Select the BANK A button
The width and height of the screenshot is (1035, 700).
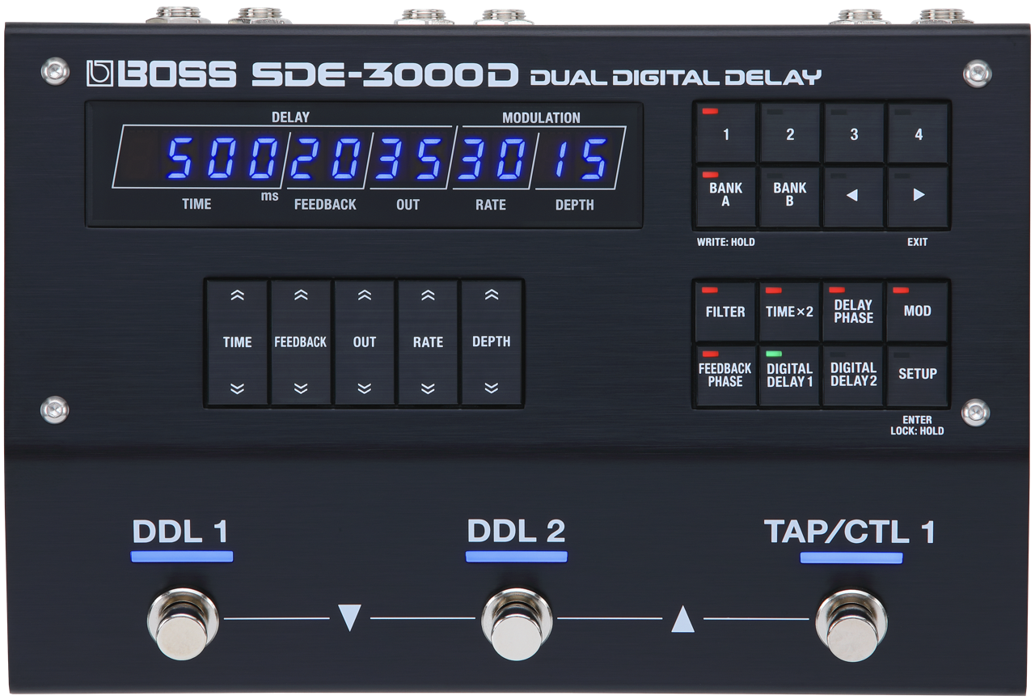point(725,196)
